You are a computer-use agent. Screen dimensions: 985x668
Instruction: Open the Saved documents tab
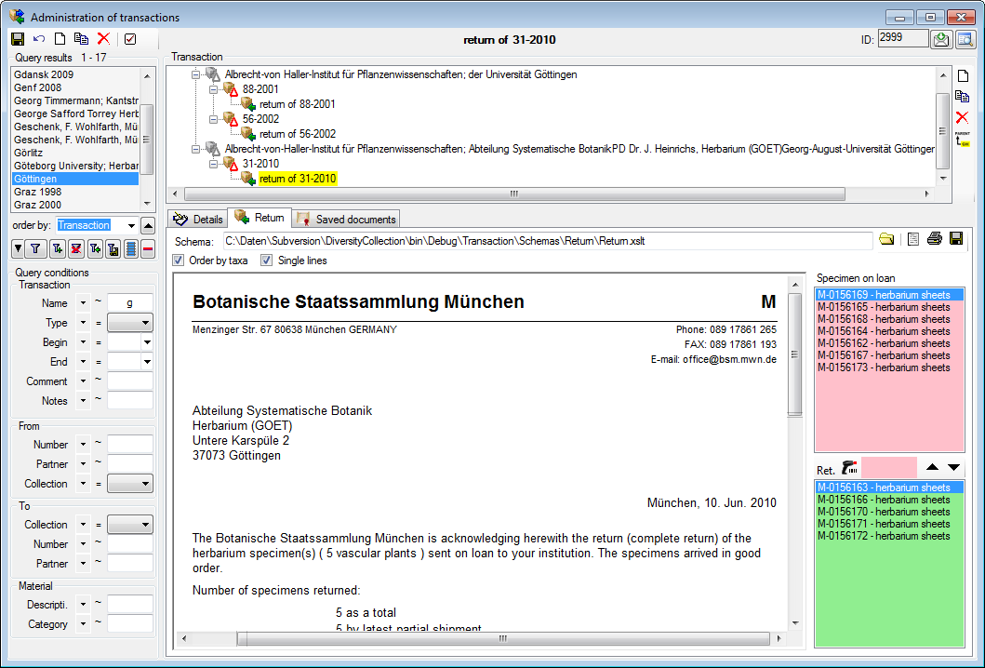(x=346, y=219)
